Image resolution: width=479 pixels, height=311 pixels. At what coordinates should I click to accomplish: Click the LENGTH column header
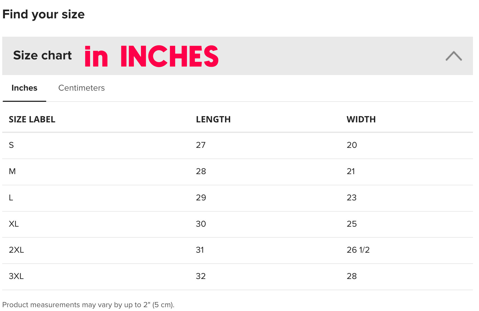point(213,119)
